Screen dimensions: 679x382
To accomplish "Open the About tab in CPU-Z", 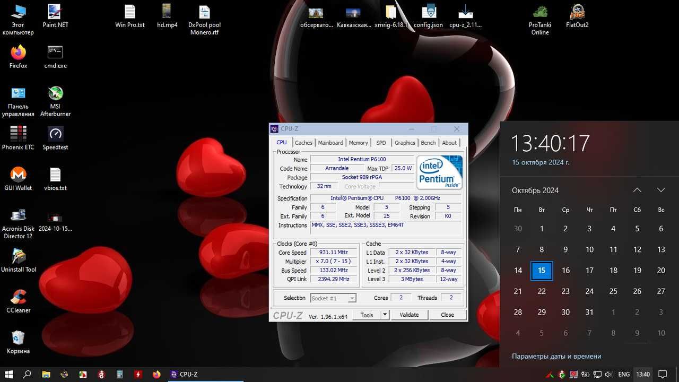I will pos(449,143).
